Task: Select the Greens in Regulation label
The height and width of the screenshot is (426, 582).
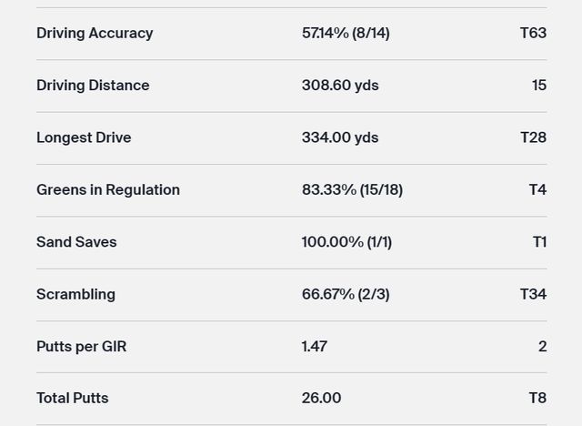Action: coord(108,190)
